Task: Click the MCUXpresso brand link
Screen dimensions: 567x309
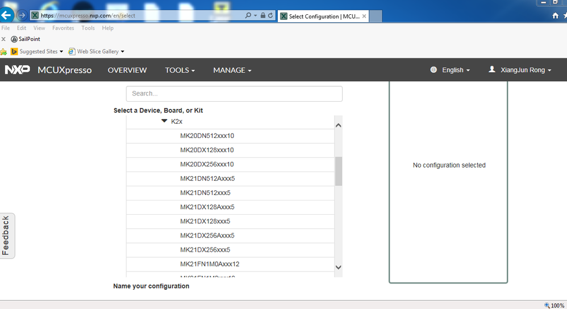Action: click(65, 70)
